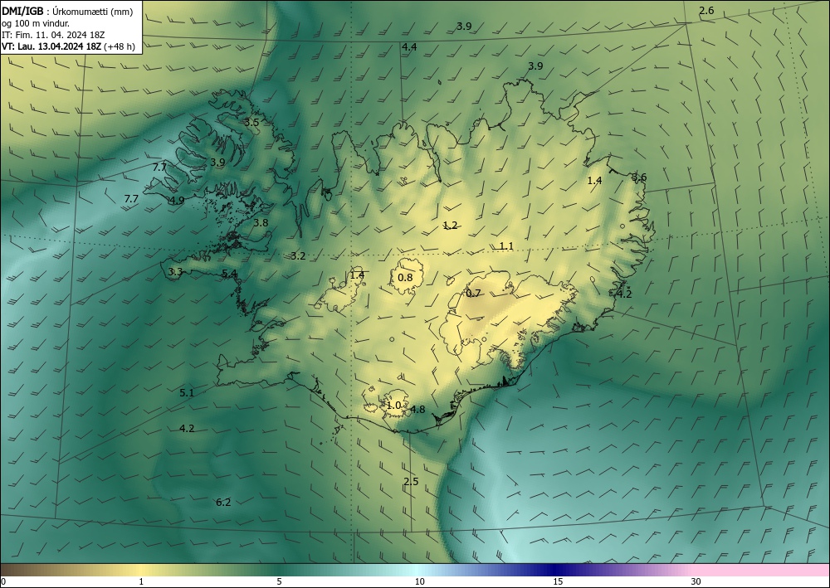
Task: Click the colour scale label 5
Action: tap(279, 581)
